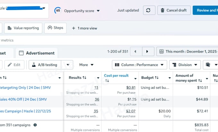
Task: Click results value 36
Action: coord(97,99)
